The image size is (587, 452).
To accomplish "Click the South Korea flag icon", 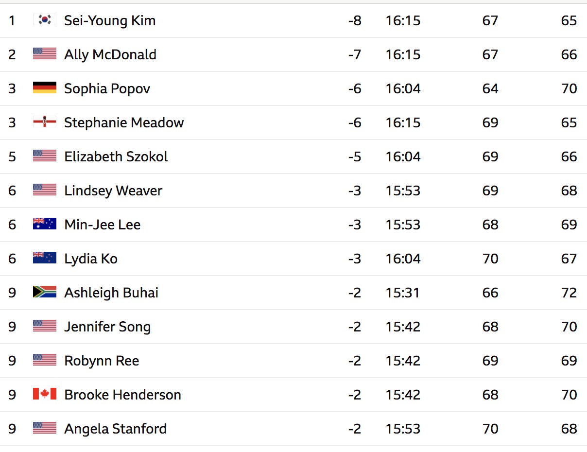I will click(x=45, y=20).
